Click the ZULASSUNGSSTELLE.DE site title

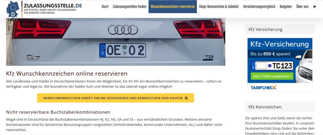point(53,5)
